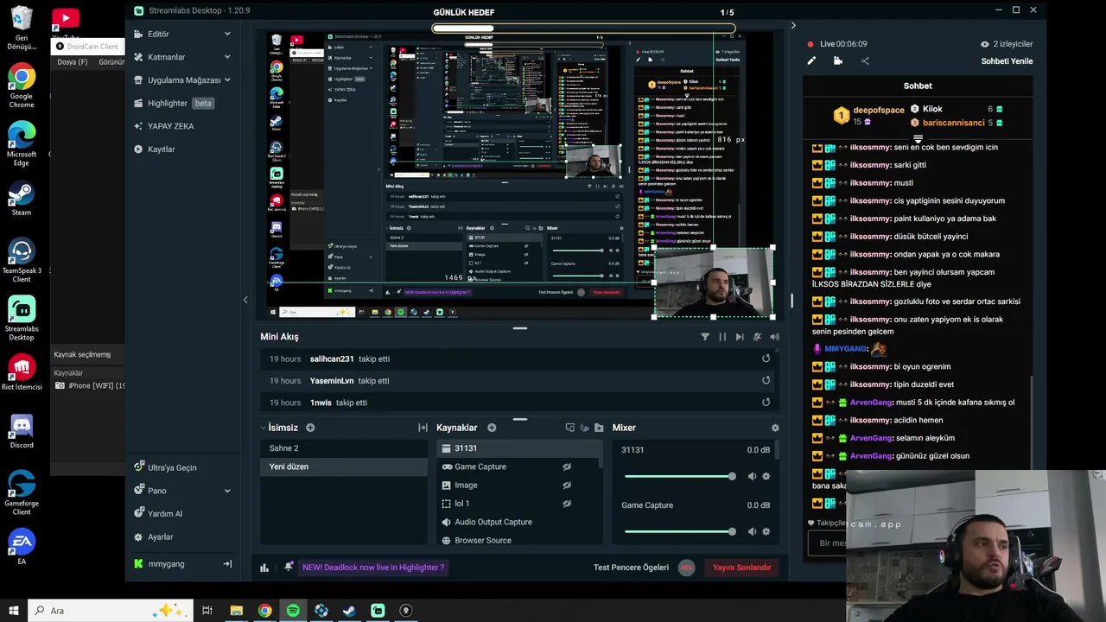The height and width of the screenshot is (622, 1106).
Task: Open Pano in the sidebar
Action: [156, 491]
